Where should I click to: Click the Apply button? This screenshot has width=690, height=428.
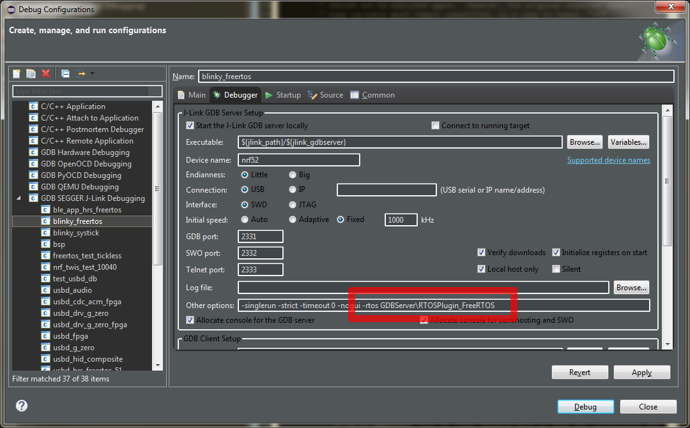tap(641, 373)
